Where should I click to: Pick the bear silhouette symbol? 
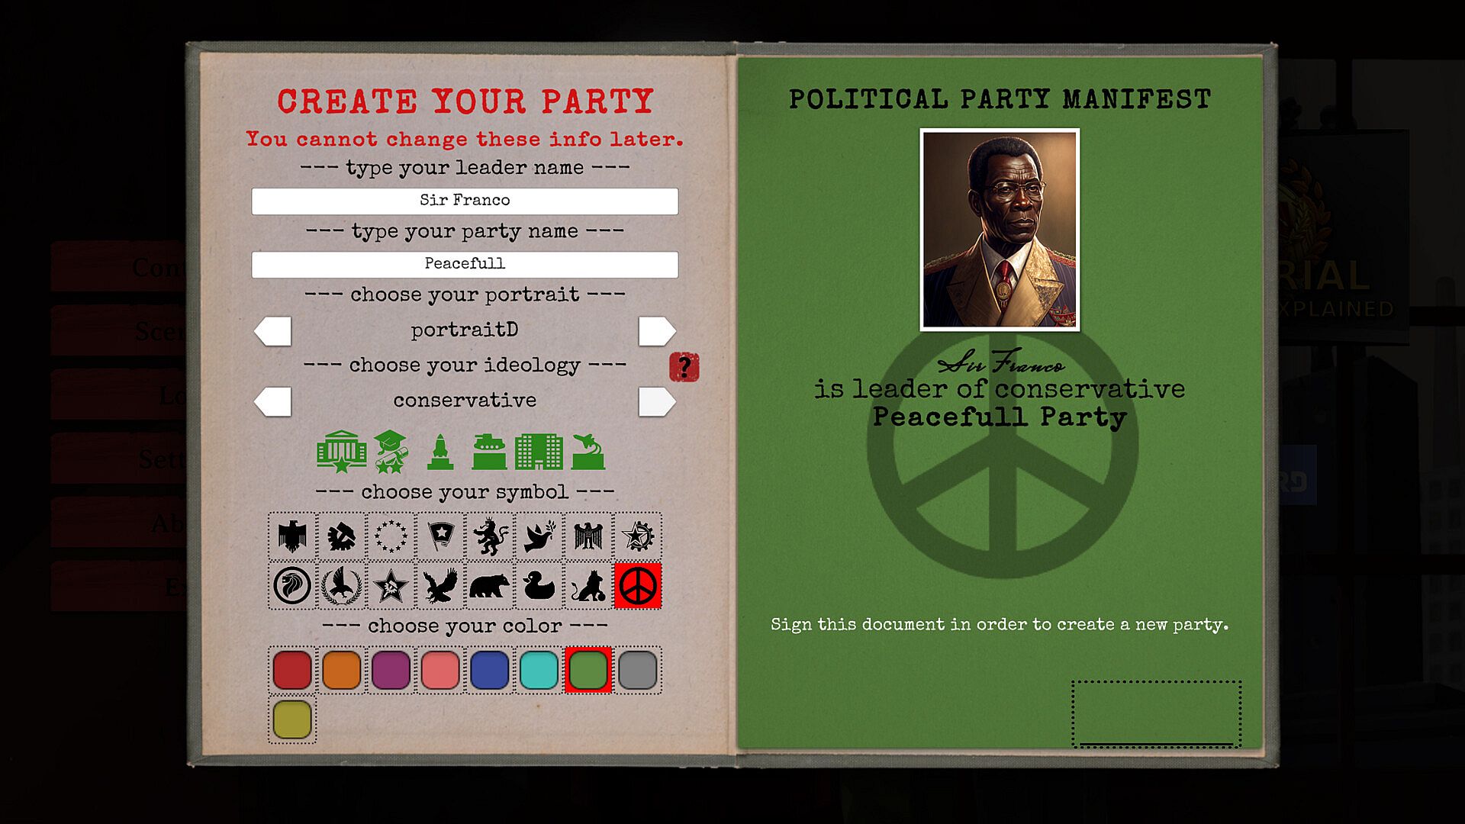click(489, 586)
